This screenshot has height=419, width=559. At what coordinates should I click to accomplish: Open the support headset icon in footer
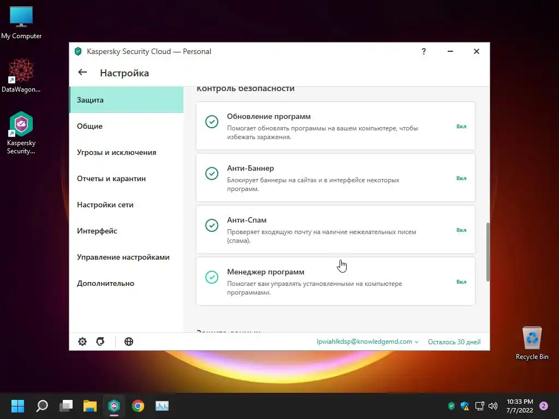pyautogui.click(x=100, y=342)
